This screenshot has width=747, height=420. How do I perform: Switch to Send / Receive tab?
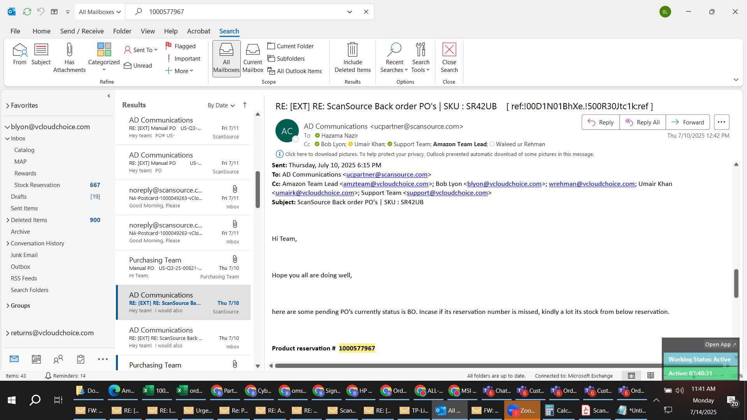tap(82, 31)
